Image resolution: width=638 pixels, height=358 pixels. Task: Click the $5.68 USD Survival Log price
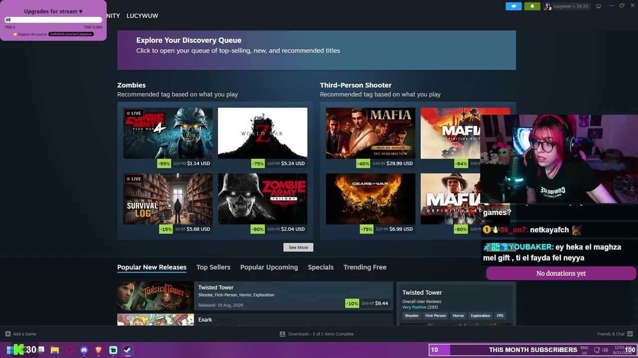198,229
